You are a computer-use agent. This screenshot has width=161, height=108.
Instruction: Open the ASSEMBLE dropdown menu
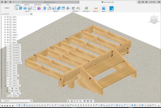pyautogui.click(x=76, y=11)
